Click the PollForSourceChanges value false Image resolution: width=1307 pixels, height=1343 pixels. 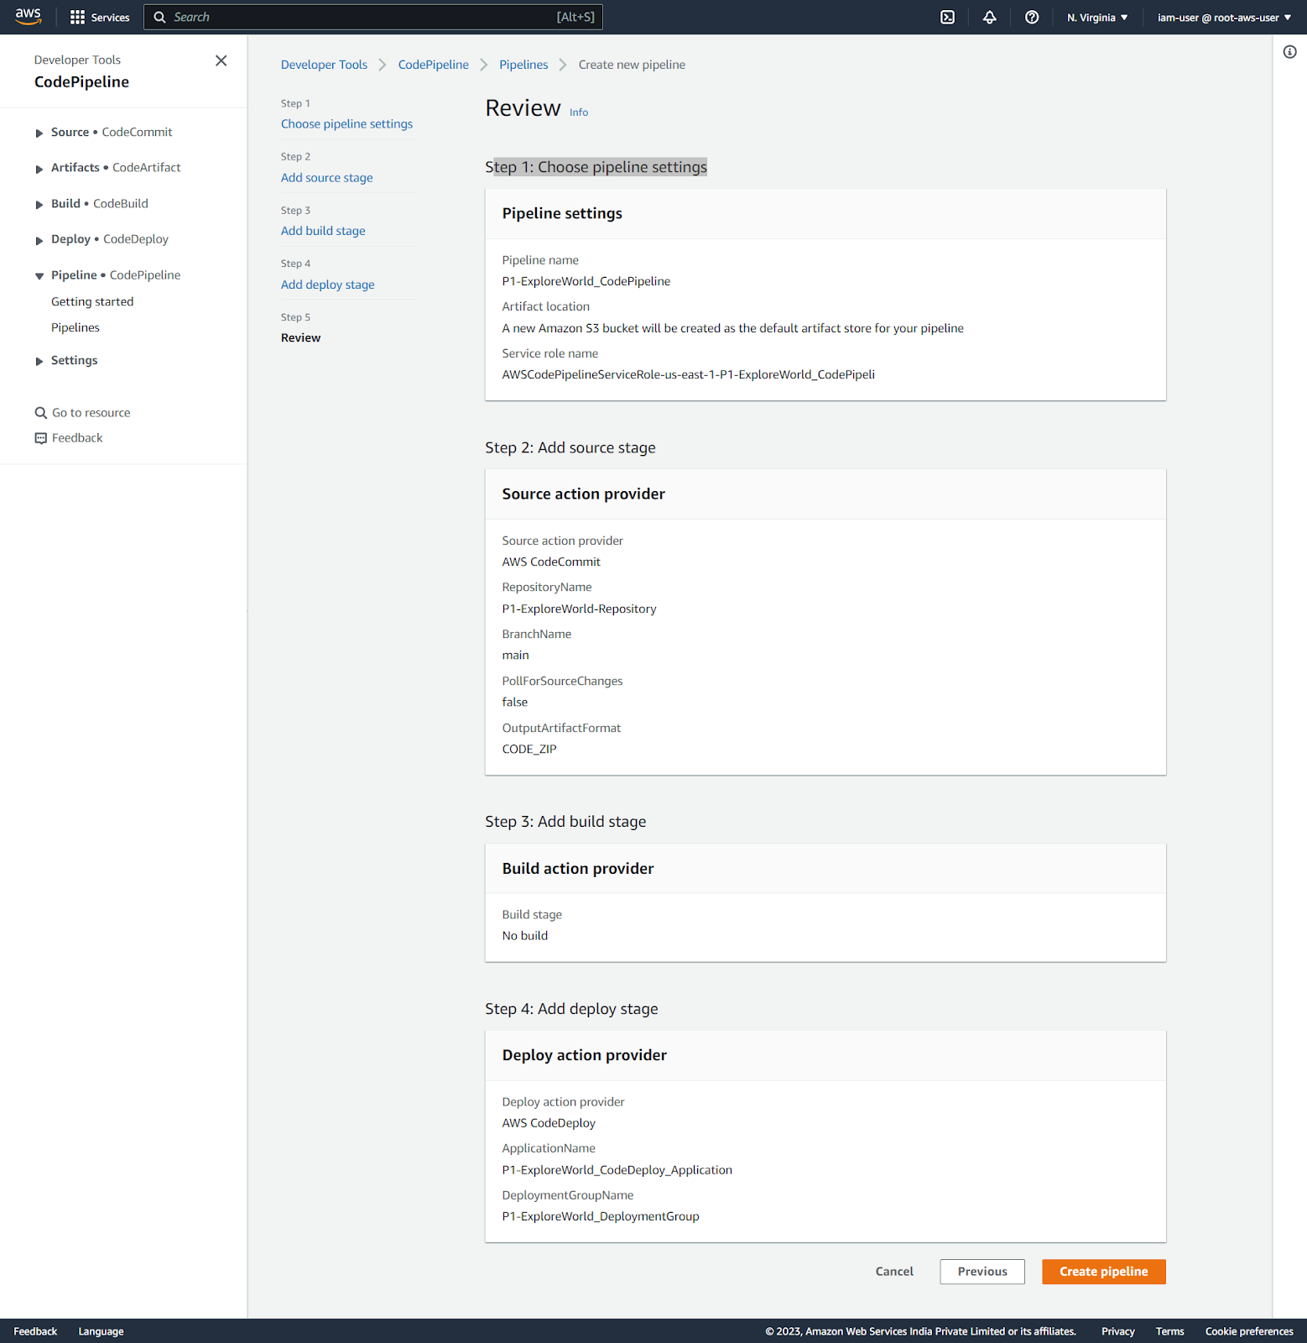coord(515,703)
